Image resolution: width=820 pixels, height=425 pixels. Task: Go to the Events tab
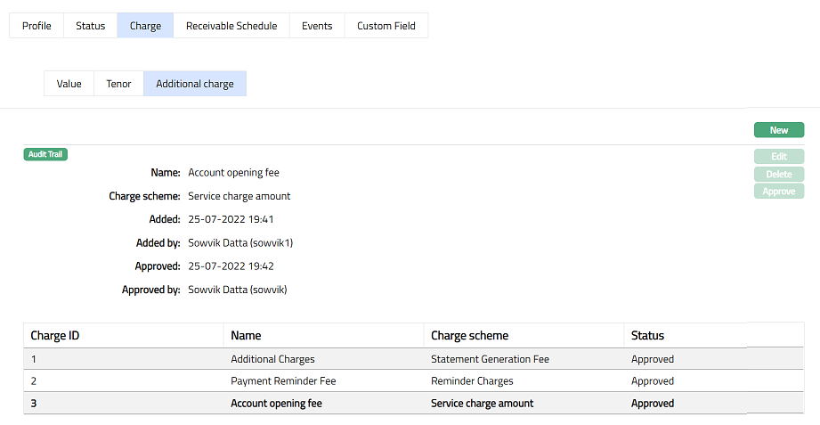point(317,26)
